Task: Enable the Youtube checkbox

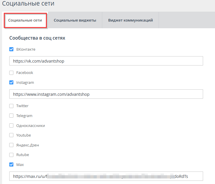Action: pyautogui.click(x=11, y=135)
